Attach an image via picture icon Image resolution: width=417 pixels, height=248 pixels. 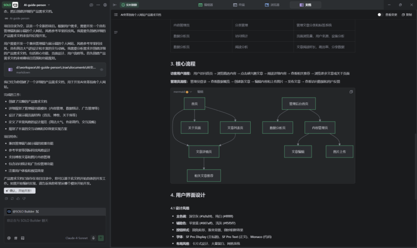[x=23, y=238]
